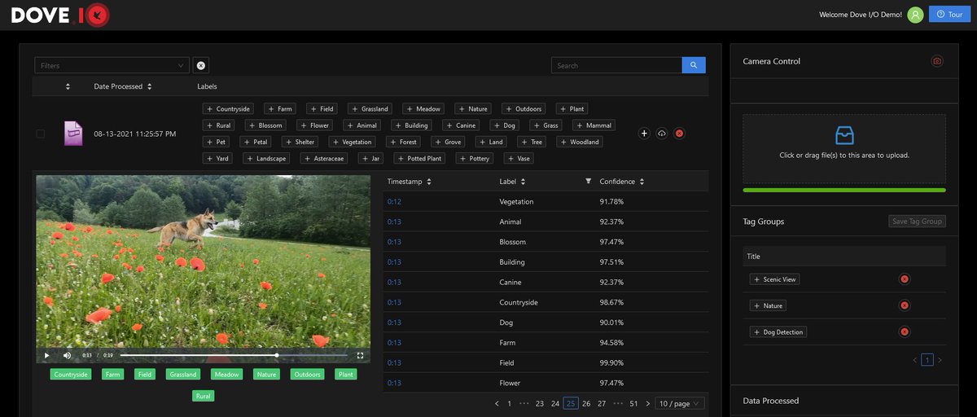Image resolution: width=977 pixels, height=417 pixels.
Task: Jump to 0:12 Vegetation timestamp
Action: click(394, 201)
